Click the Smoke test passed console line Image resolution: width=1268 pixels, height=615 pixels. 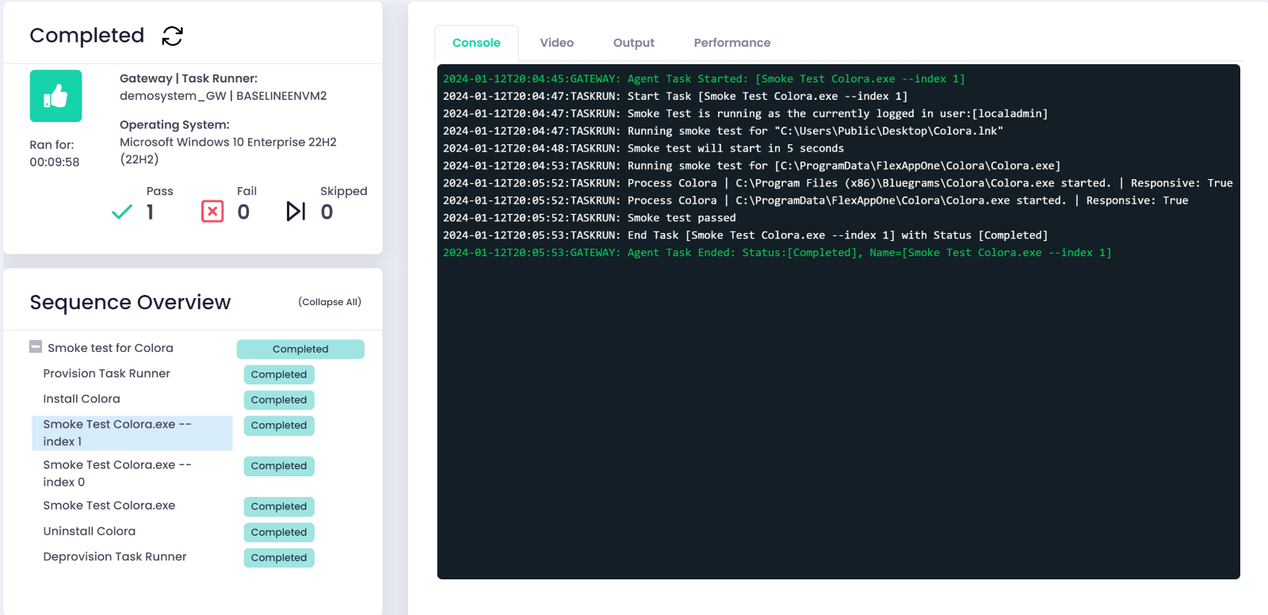point(682,218)
